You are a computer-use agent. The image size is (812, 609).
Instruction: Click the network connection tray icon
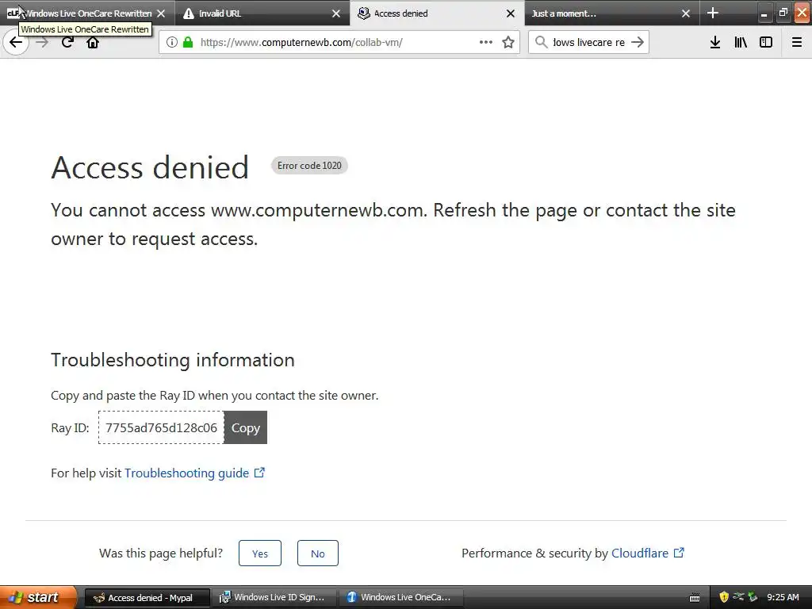(x=738, y=597)
